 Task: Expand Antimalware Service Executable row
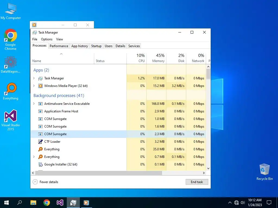(x=34, y=104)
